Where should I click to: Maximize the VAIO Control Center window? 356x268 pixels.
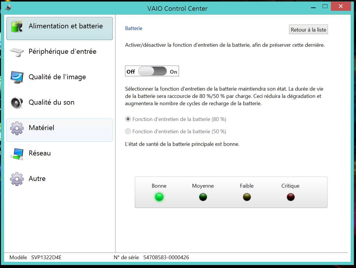(325, 6)
